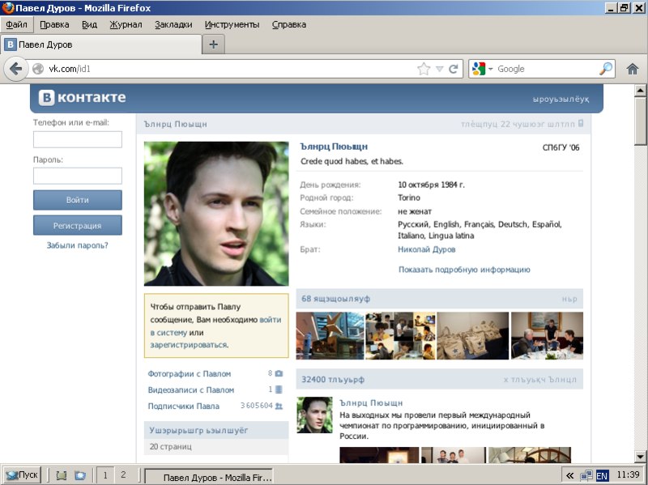Open the Справка menu
Image resolution: width=648 pixels, height=485 pixels.
289,24
